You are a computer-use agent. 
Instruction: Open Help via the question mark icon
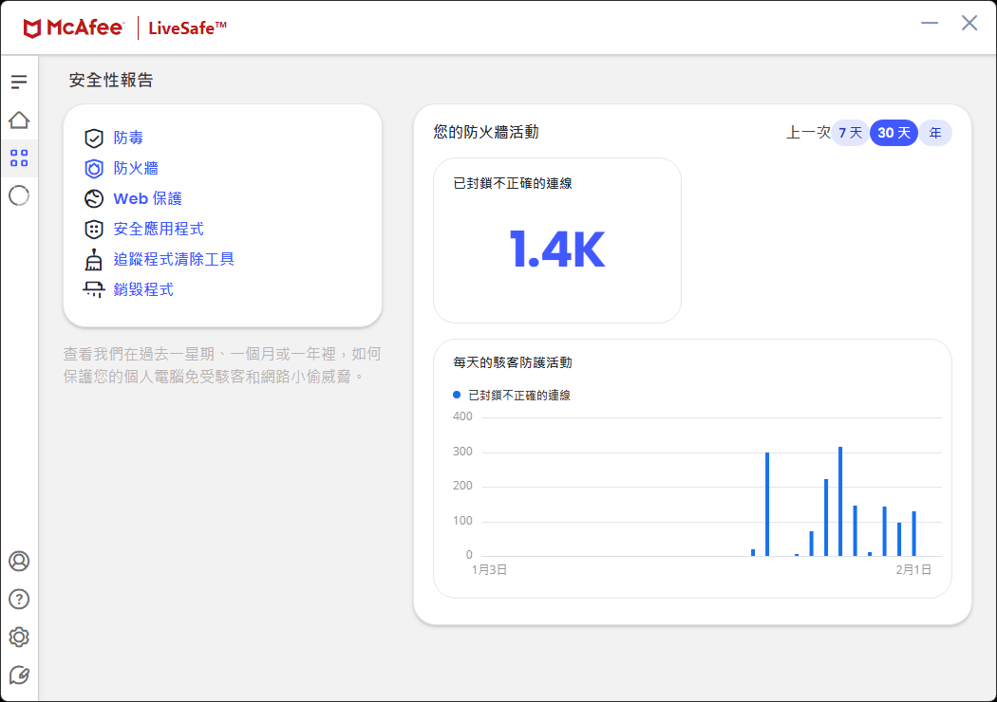[17, 600]
